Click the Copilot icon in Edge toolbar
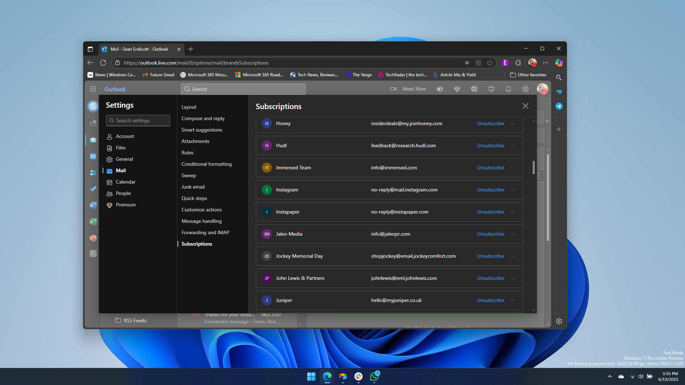This screenshot has width=685, height=385. pyautogui.click(x=559, y=63)
